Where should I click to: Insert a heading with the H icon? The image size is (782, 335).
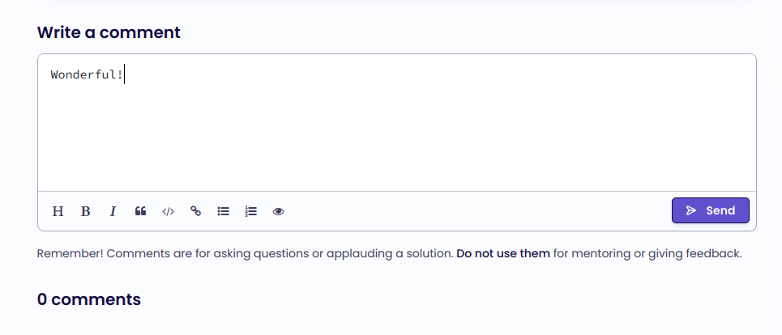point(58,211)
